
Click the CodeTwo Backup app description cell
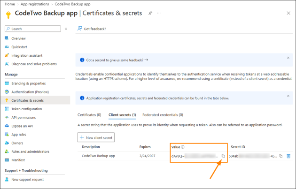(x=98, y=156)
